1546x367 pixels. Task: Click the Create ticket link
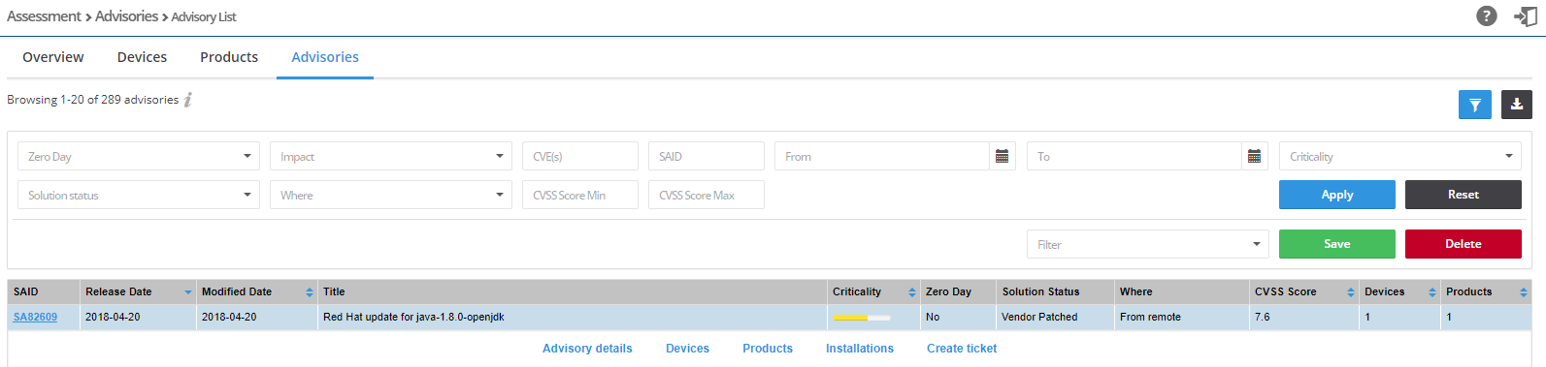pyautogui.click(x=962, y=349)
